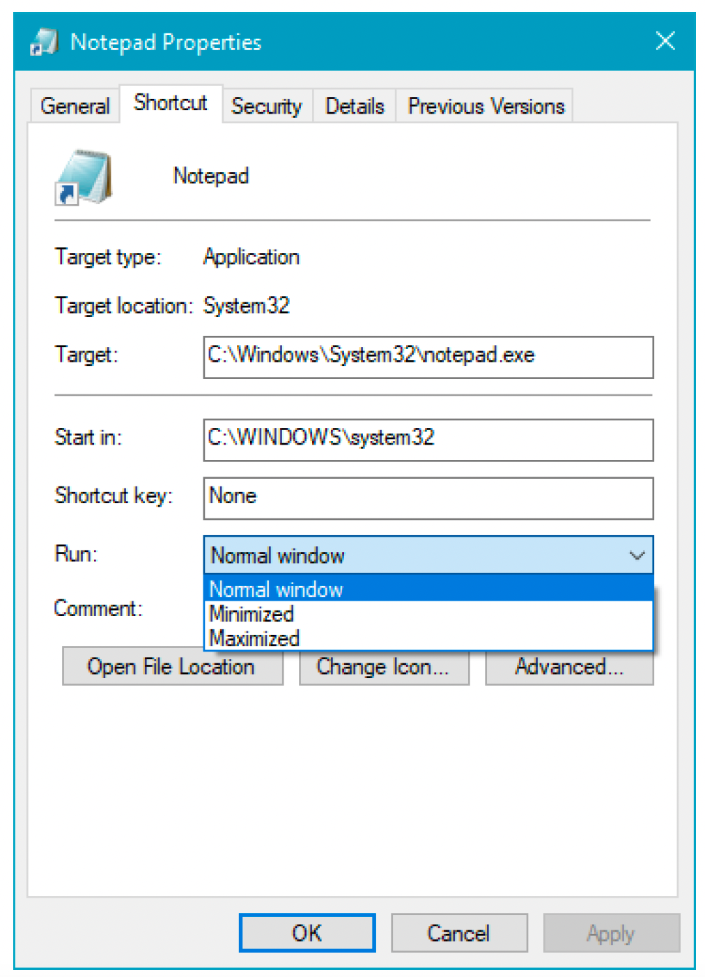Go to the Details tab

[x=355, y=106]
